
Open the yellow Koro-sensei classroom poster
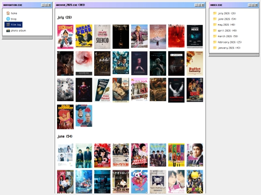[x=195, y=182]
